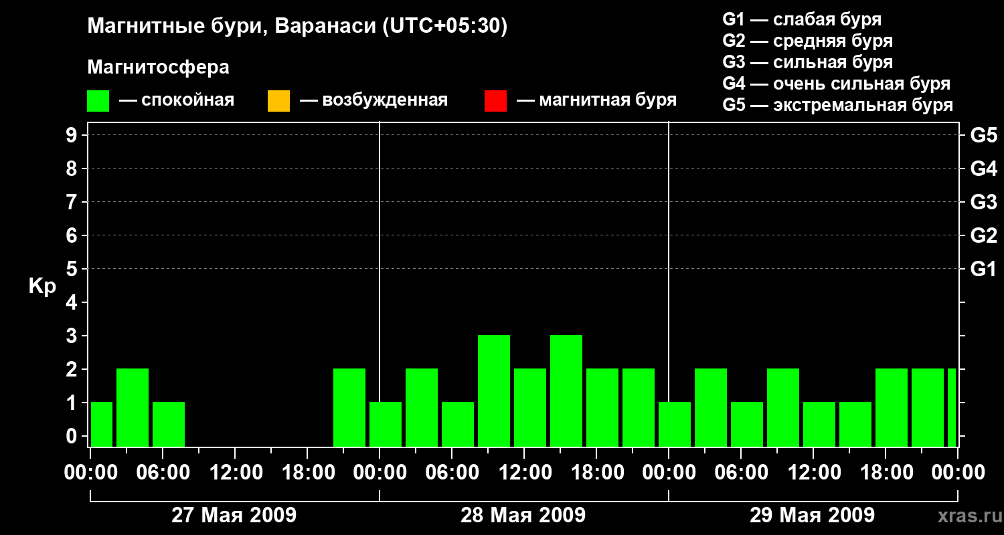
Task: Click the '12:00' time label under 27 Мая
Action: 235,472
